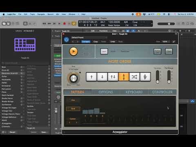The width and height of the screenshot is (196, 147).
Task: Select the Up/Down note order button
Action: [113, 77]
